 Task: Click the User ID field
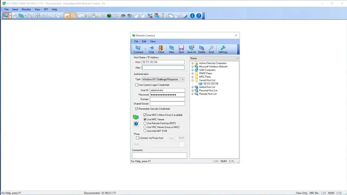(x=167, y=90)
